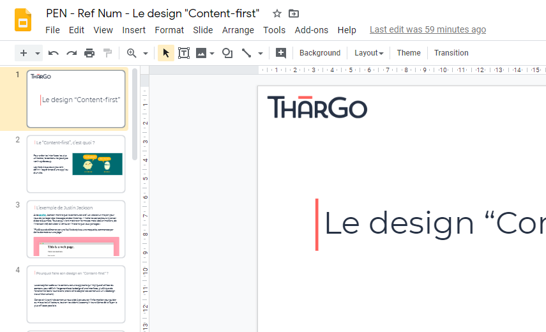Open the Google Slides home icon
The width and height of the screenshot is (546, 332).
(23, 20)
